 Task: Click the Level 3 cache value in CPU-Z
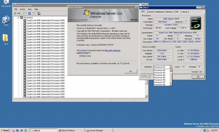click(194, 60)
